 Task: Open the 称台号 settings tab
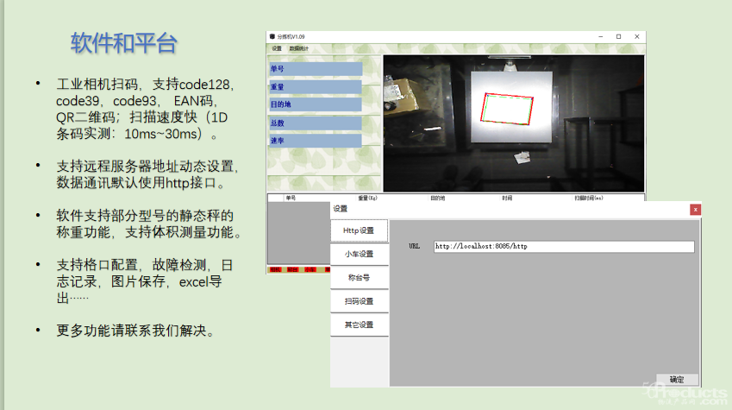pyautogui.click(x=359, y=278)
